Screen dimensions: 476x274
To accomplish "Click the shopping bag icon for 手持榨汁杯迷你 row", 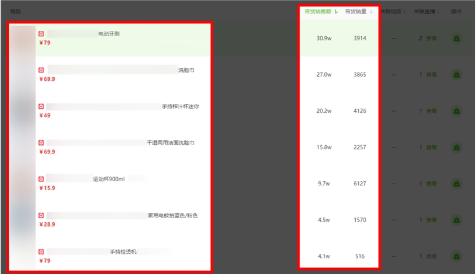I will point(456,111).
